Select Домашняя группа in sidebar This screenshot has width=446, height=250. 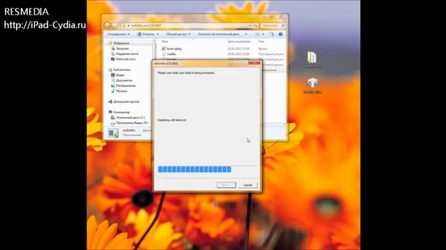[x=126, y=101]
